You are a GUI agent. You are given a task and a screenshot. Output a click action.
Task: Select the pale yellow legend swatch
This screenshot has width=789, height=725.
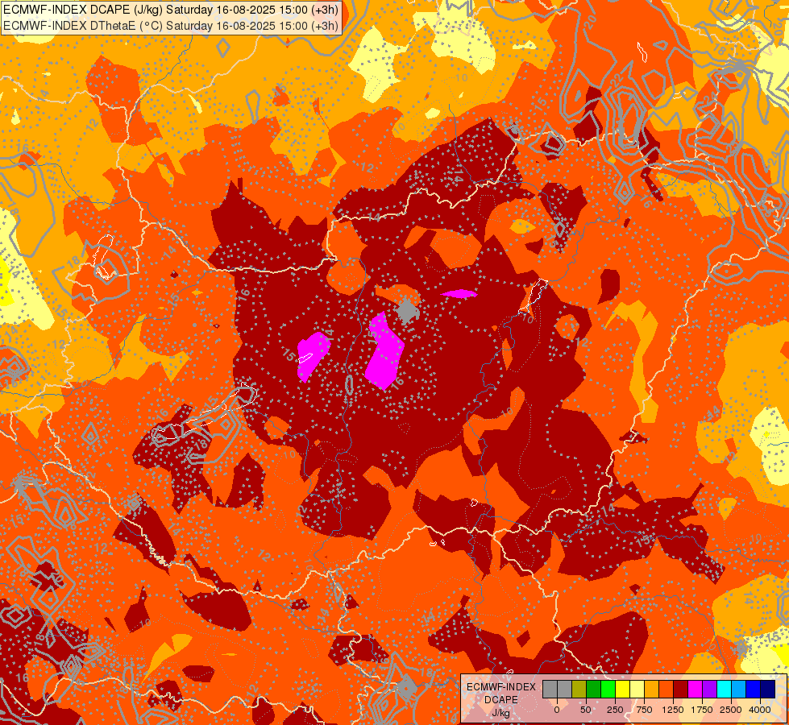coord(637,690)
